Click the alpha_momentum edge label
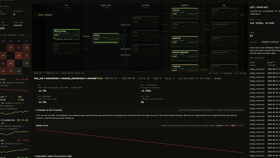The image size is (280, 158). (125, 49)
